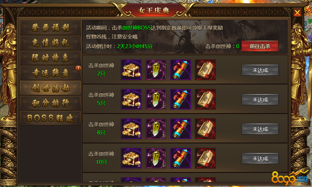Image resolution: width=312 pixels, height=187 pixels.
Task: Select the 幸运转盘 tab
Action: [50, 73]
